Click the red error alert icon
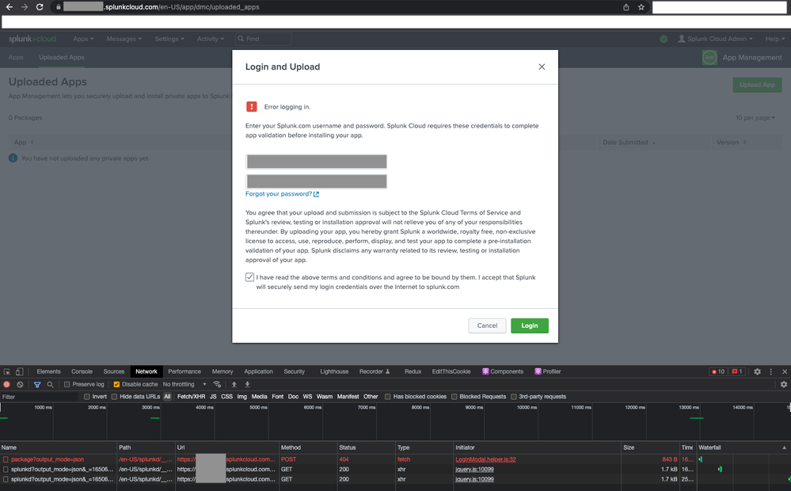This screenshot has height=491, width=791. point(251,106)
